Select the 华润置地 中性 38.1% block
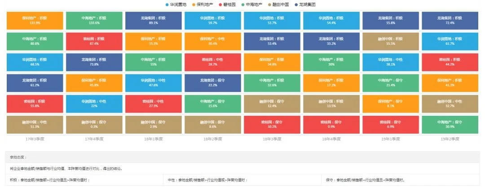This screenshot has width=485, height=188. coord(391,62)
